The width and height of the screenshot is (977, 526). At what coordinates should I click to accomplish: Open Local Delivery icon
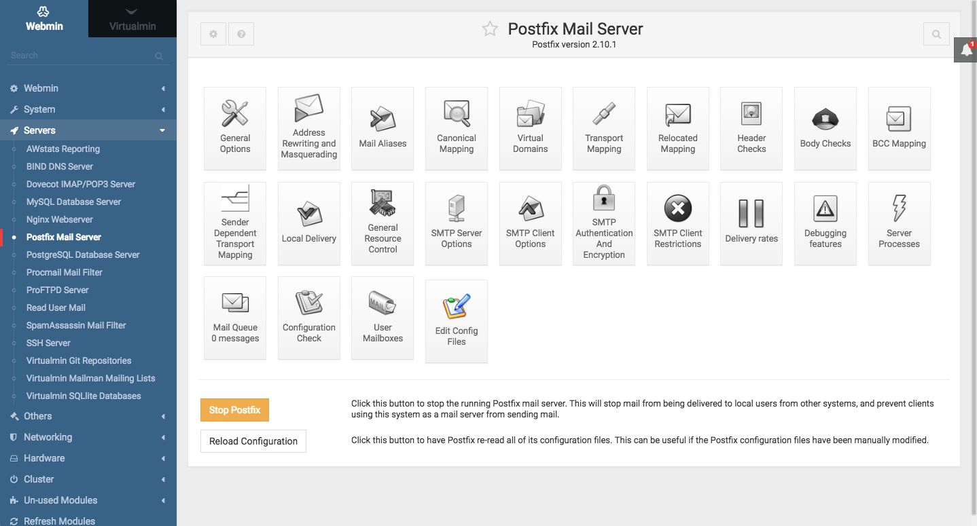(309, 223)
